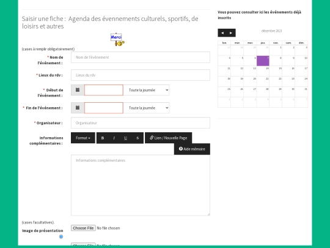The width and height of the screenshot is (330, 248).
Task: Select December 22 in calendar
Action: click(276, 81)
